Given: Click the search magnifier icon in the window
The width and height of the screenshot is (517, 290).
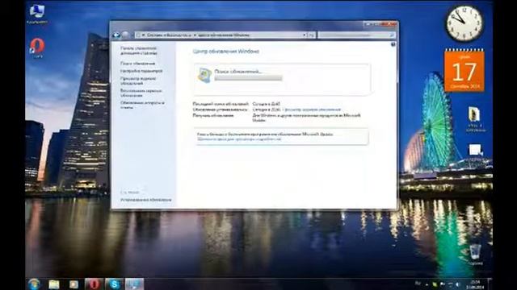Looking at the screenshot, I should [x=392, y=35].
